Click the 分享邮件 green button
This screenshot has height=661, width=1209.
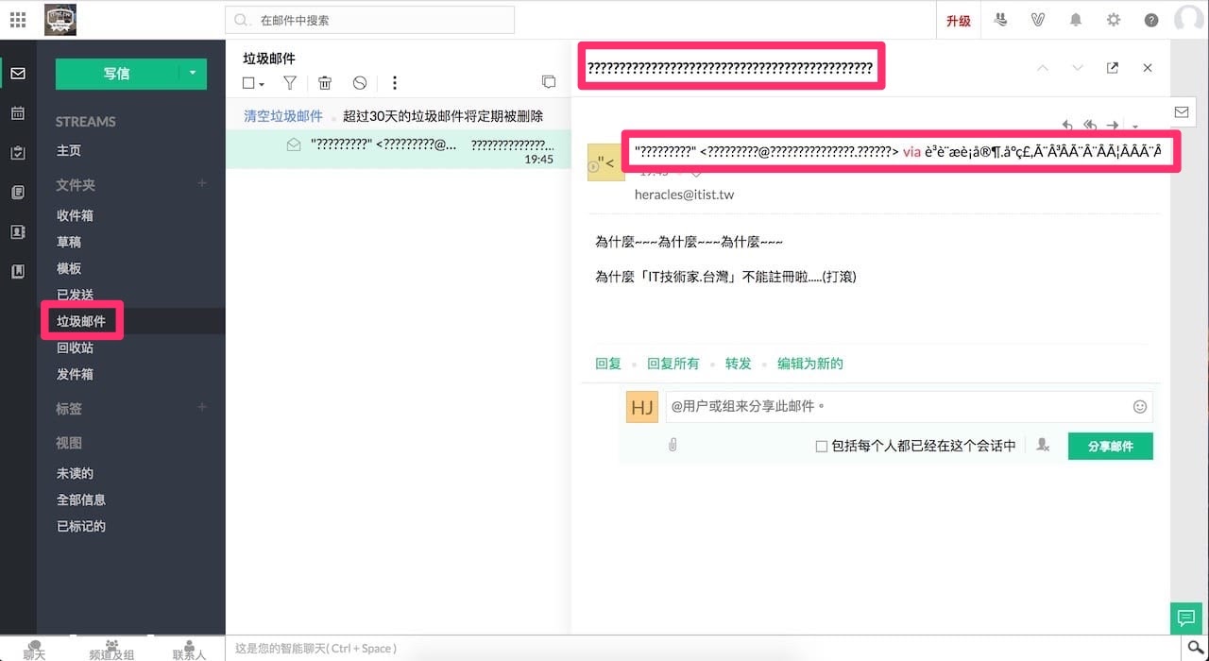click(1110, 445)
